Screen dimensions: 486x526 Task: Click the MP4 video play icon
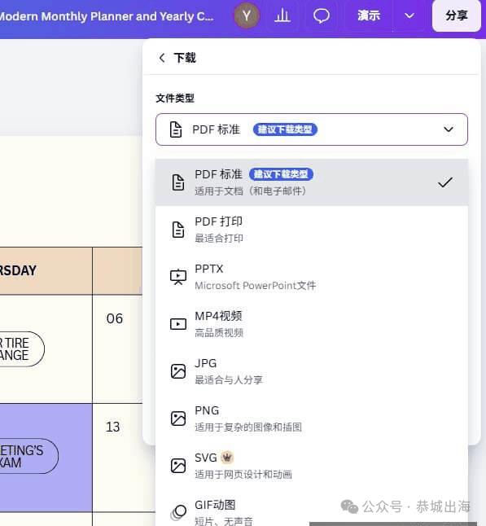pyautogui.click(x=178, y=324)
